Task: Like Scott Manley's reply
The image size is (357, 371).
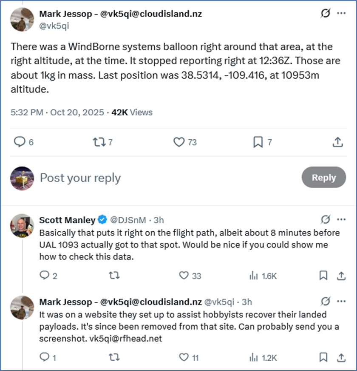Action: click(184, 276)
